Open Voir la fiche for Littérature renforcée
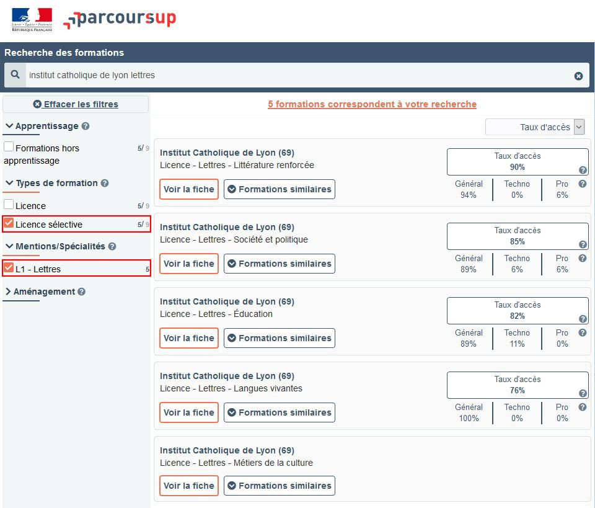This screenshot has width=595, height=508. (x=189, y=189)
